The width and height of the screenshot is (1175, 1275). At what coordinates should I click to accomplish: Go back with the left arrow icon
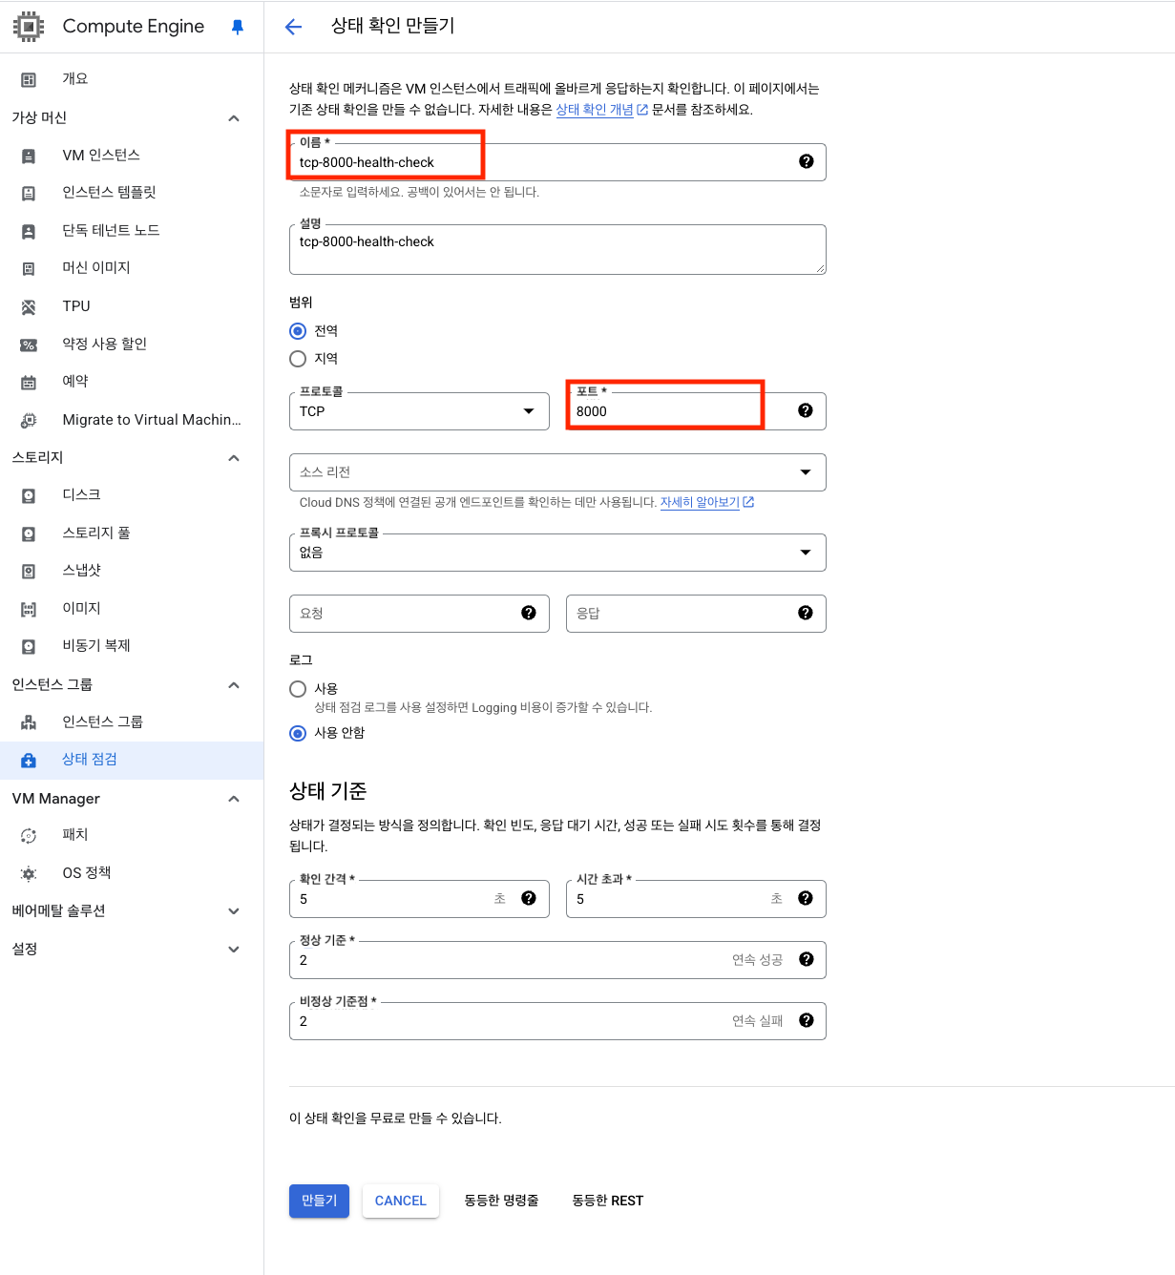294,27
